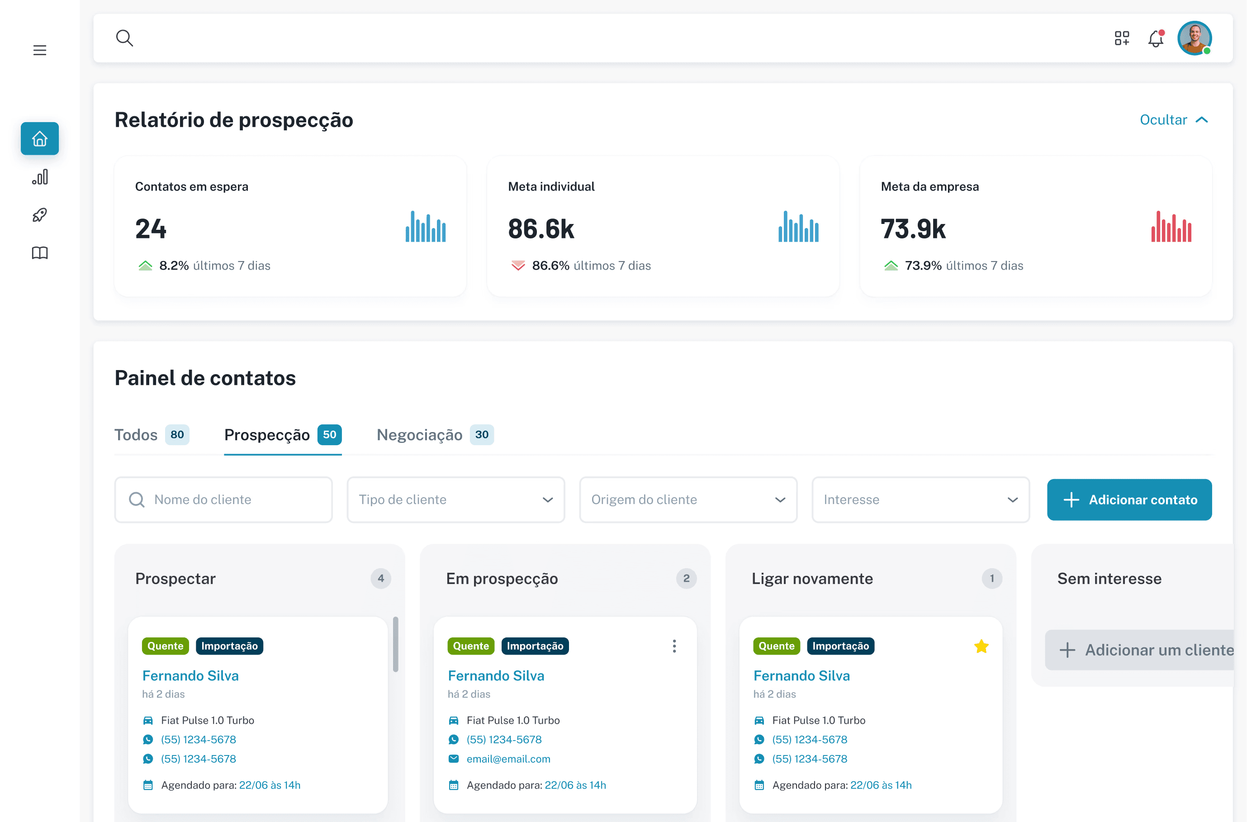
Task: Click the WhatsApp icon beside (55) 1234-5678
Action: tap(149, 739)
